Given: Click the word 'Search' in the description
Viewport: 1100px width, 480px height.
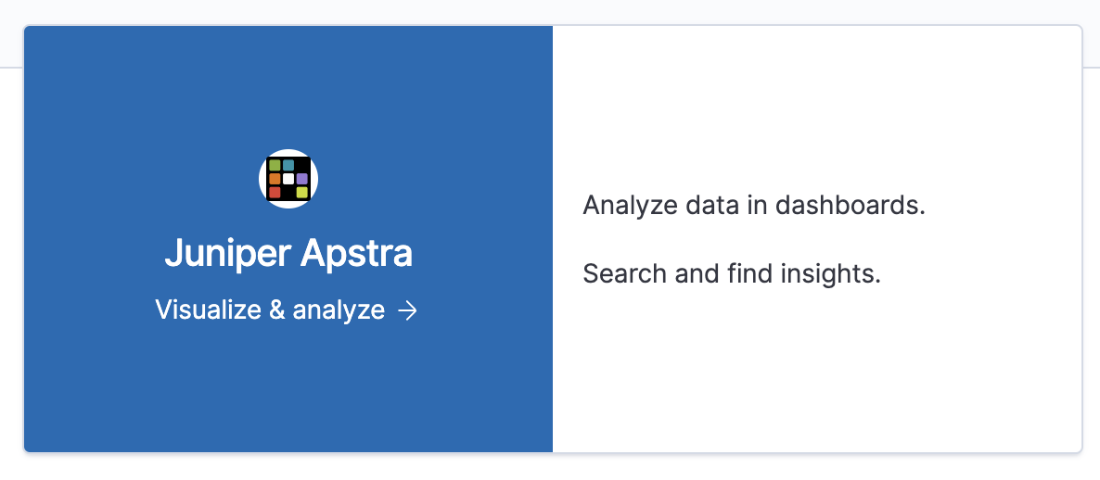Looking at the screenshot, I should (614, 274).
